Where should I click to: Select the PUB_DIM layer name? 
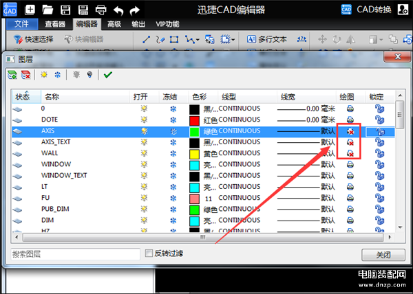click(55, 209)
